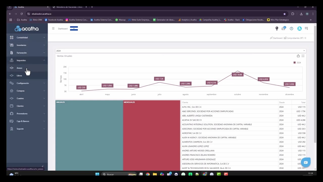The height and width of the screenshot is (182, 323).
Task: Expand the Facturación menu chevron
Action: (x=44, y=53)
